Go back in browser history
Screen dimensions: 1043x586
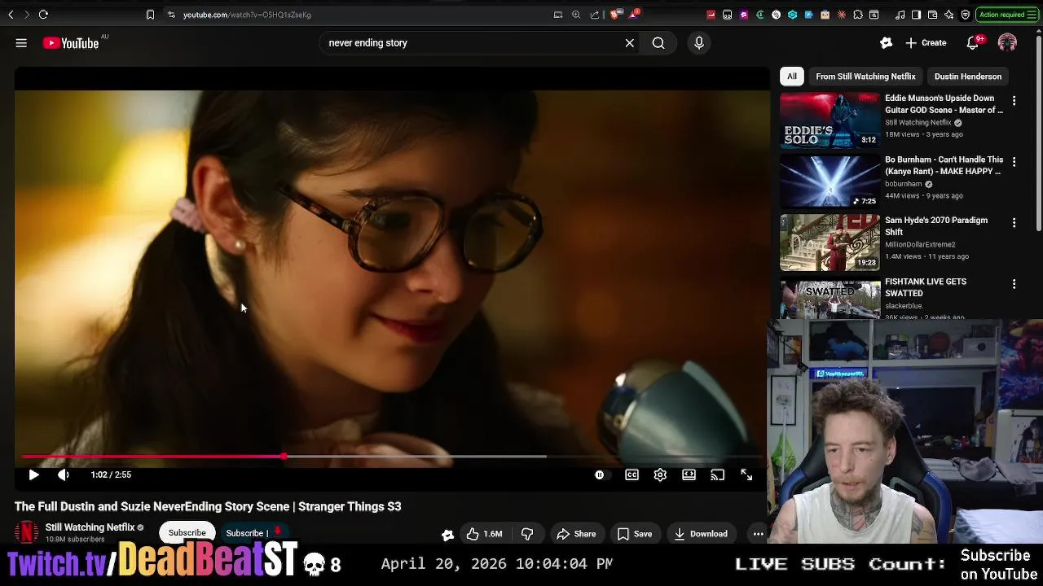(x=11, y=15)
